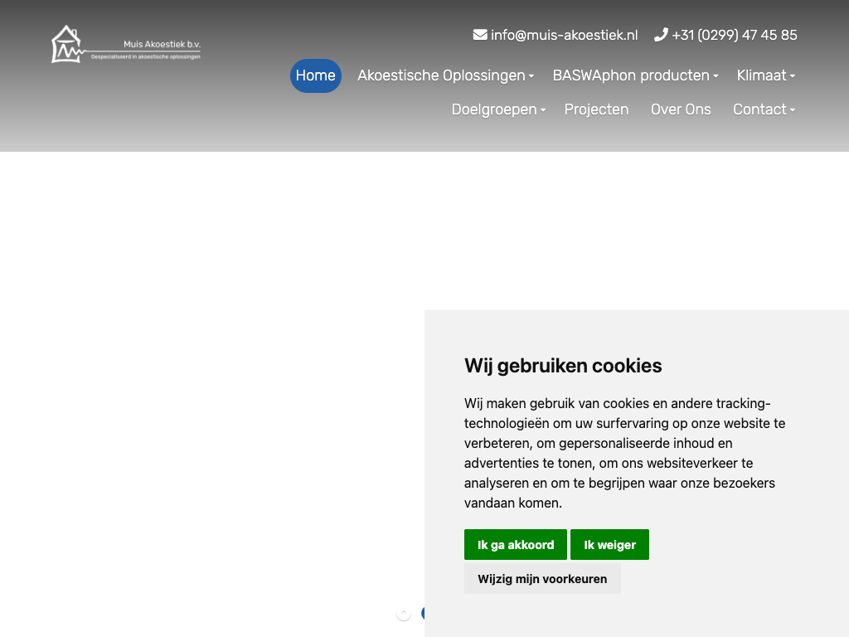The width and height of the screenshot is (849, 637).
Task: Select the white carousel slide indicator dot
Action: coord(404,614)
